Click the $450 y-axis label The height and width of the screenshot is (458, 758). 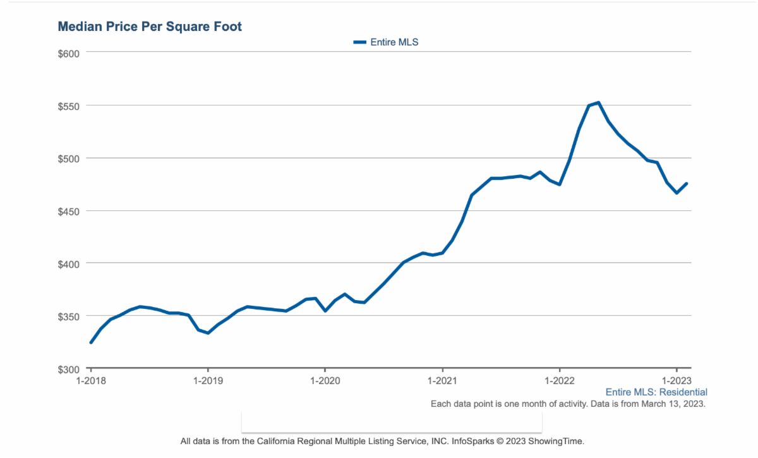click(68, 210)
